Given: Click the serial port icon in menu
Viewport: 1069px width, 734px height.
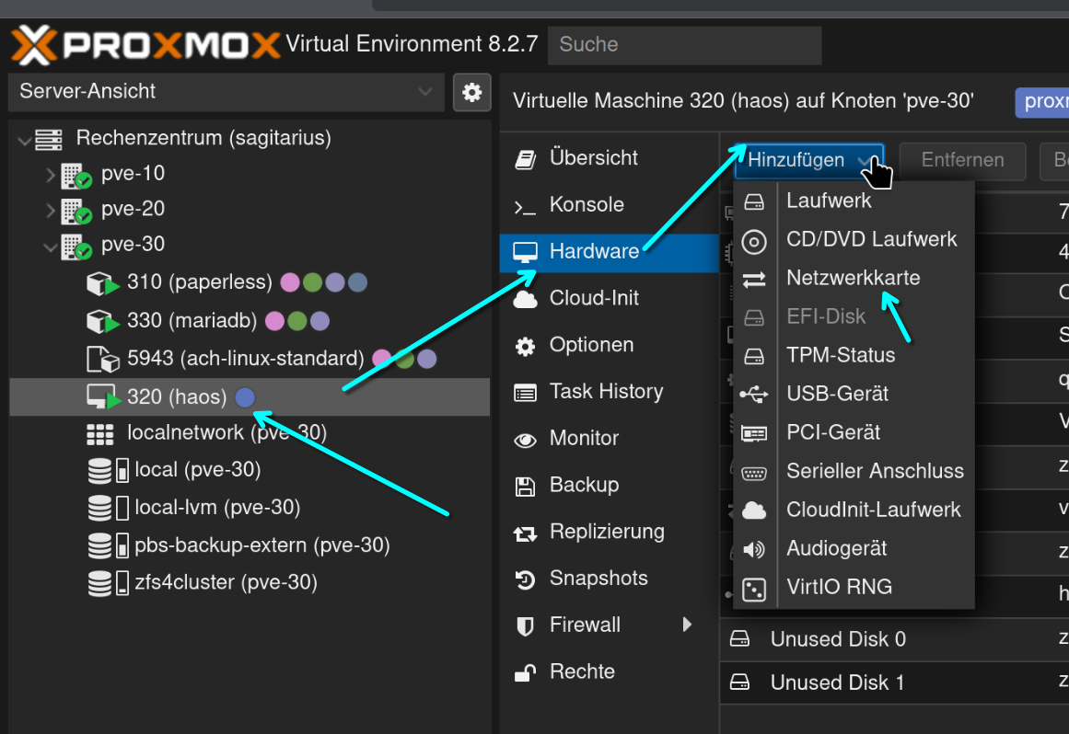Looking at the screenshot, I should click(x=754, y=473).
